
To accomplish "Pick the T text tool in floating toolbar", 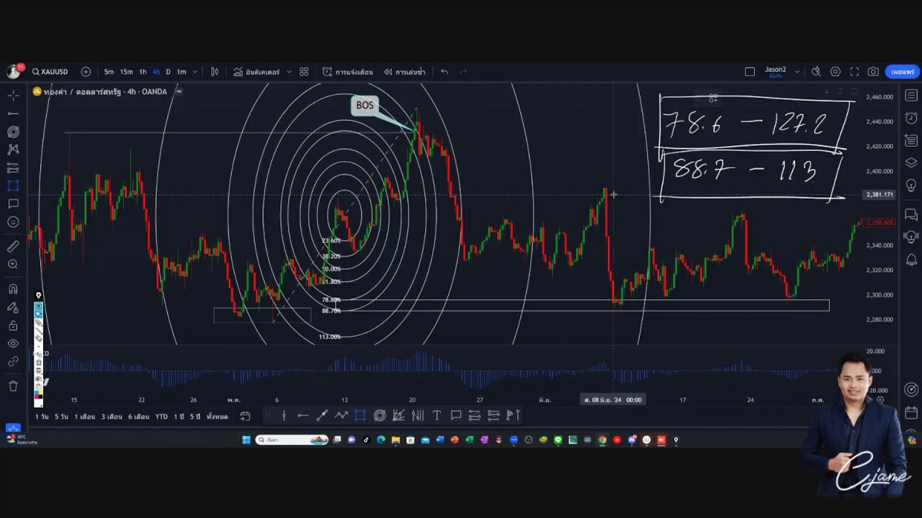I will (x=437, y=415).
